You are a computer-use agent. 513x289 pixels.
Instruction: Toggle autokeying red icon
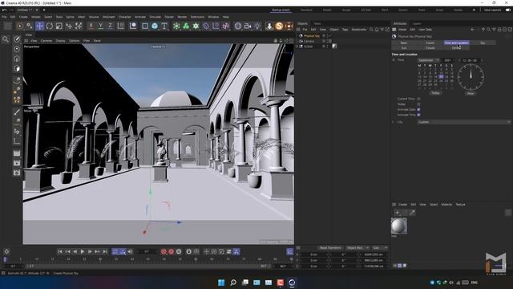coord(171,251)
